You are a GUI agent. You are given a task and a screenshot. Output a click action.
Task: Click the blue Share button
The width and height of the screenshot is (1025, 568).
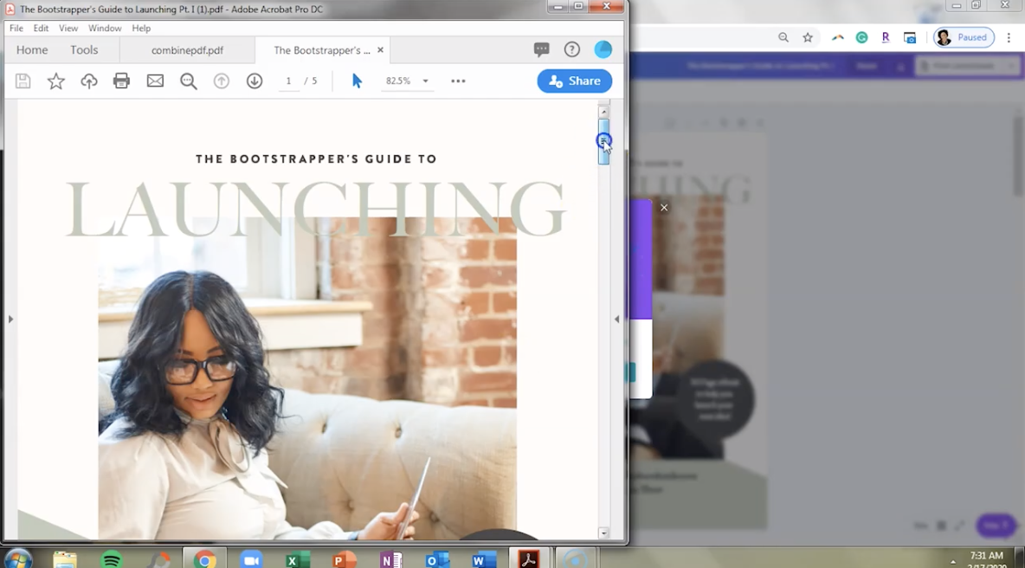point(574,81)
